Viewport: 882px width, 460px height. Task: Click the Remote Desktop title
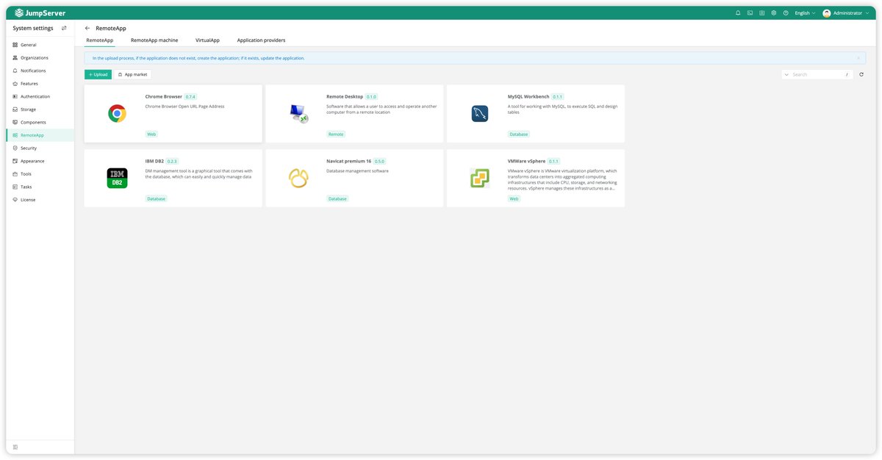pos(345,96)
